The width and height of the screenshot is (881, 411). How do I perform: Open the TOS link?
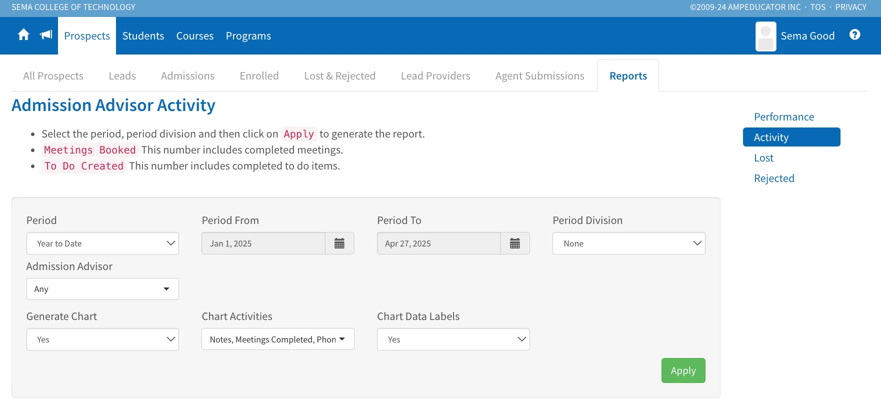(x=818, y=7)
